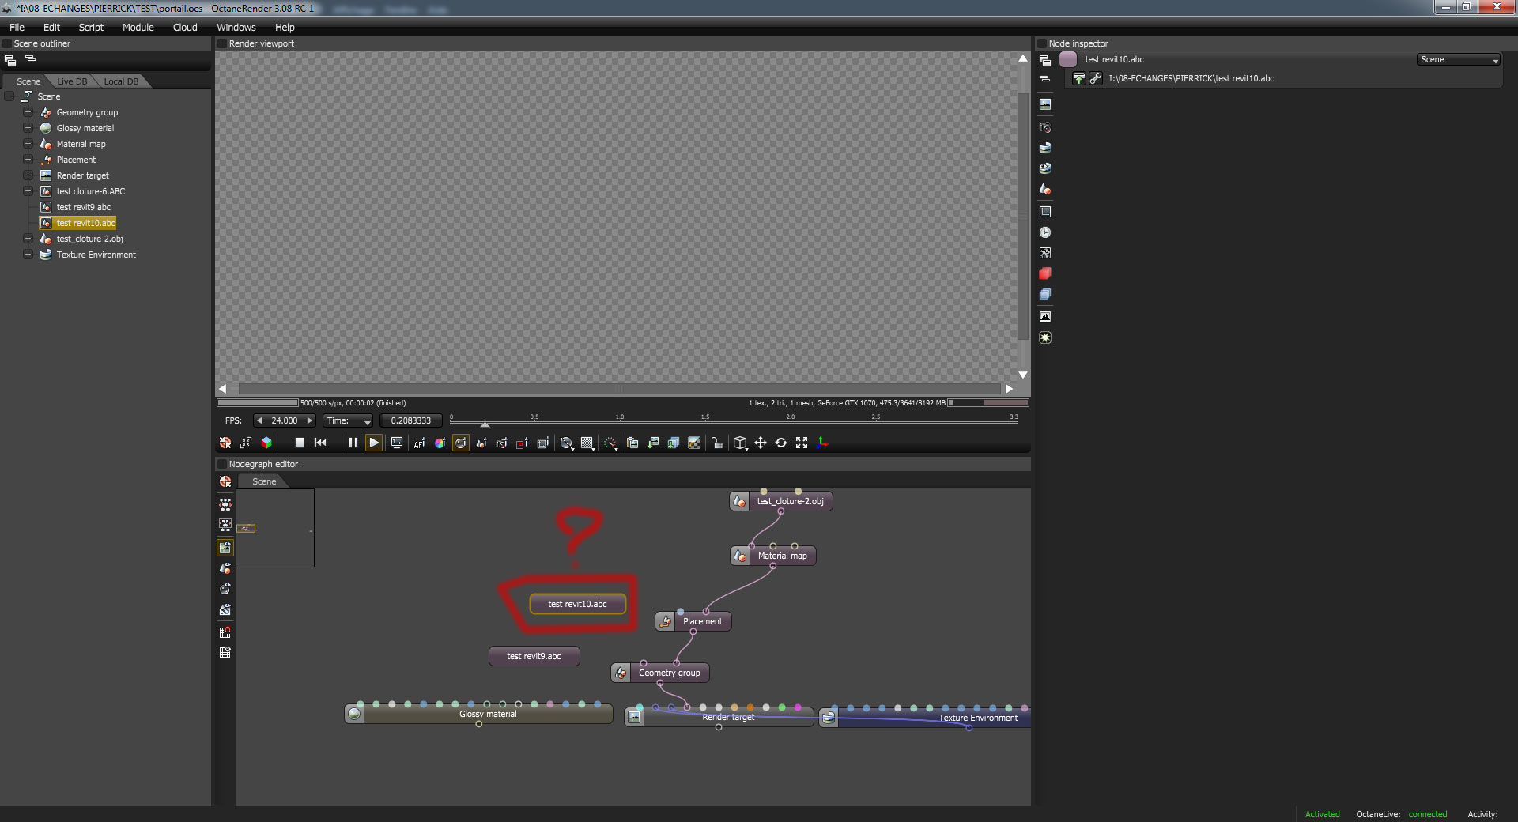Screen dimensions: 1518x822
Task: Switch to the Live DB tab
Action: click(72, 81)
